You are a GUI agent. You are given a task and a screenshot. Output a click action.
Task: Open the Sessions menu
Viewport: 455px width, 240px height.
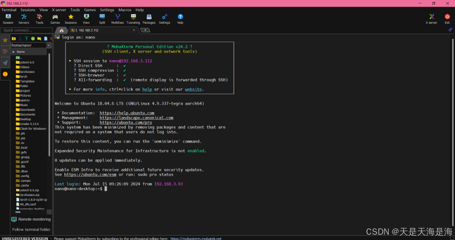click(x=28, y=10)
